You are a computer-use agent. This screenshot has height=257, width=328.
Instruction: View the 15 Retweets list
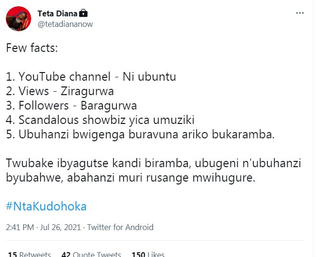tap(29, 254)
